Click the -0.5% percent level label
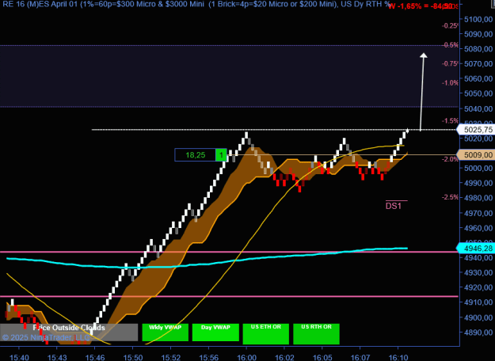Image resolution: width=495 pixels, height=361 pixels. point(451,45)
